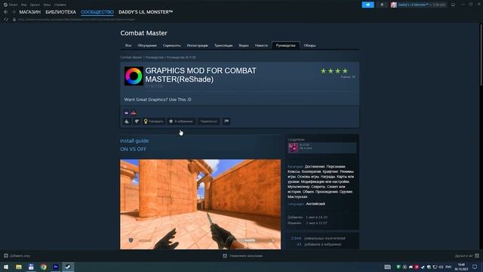Click the Steam taskbar icon
This screenshot has height=272, width=483.
[68, 267]
